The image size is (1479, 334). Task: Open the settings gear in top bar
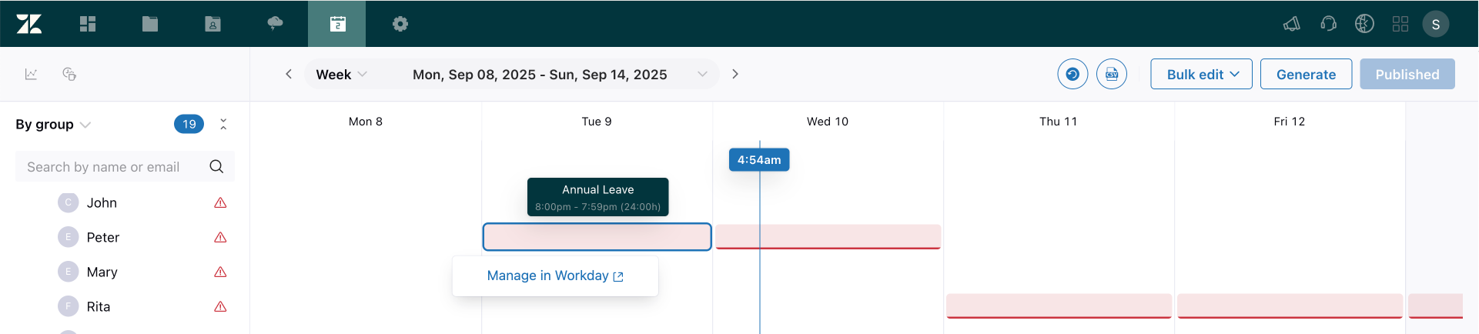click(400, 24)
